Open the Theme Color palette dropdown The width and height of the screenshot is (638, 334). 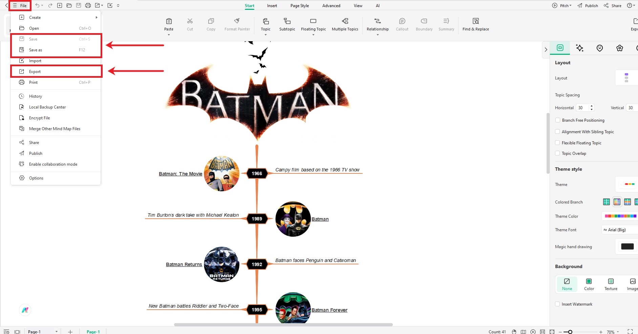click(x=620, y=216)
